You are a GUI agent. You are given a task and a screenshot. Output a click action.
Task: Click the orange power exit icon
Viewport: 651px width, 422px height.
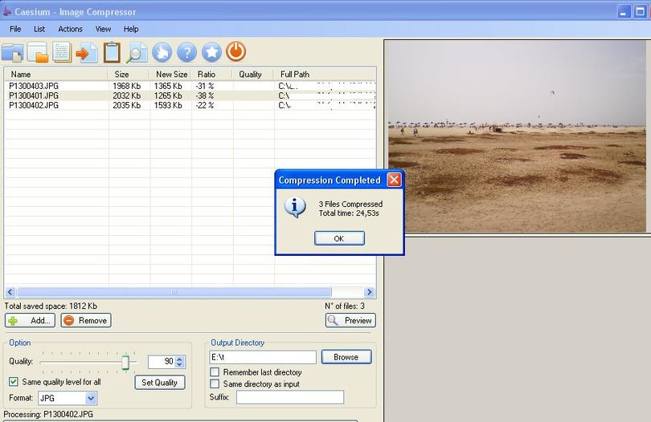pyautogui.click(x=236, y=52)
